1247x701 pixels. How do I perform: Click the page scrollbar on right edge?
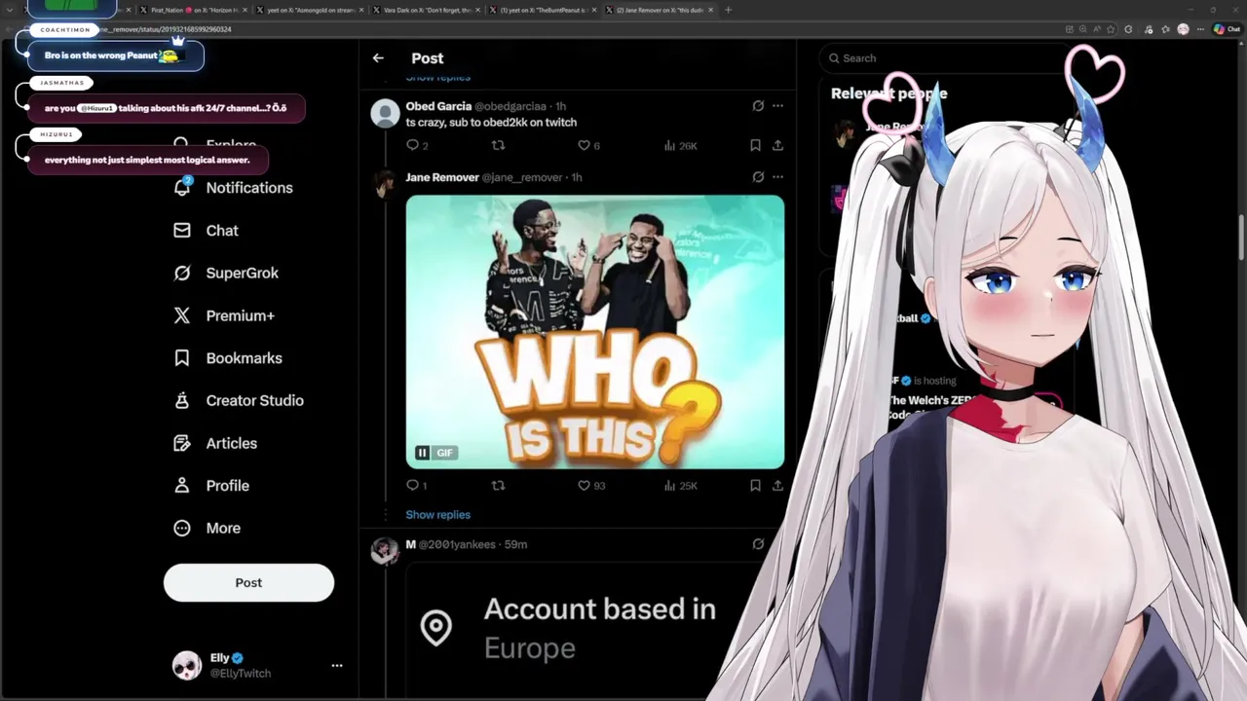click(x=1242, y=239)
